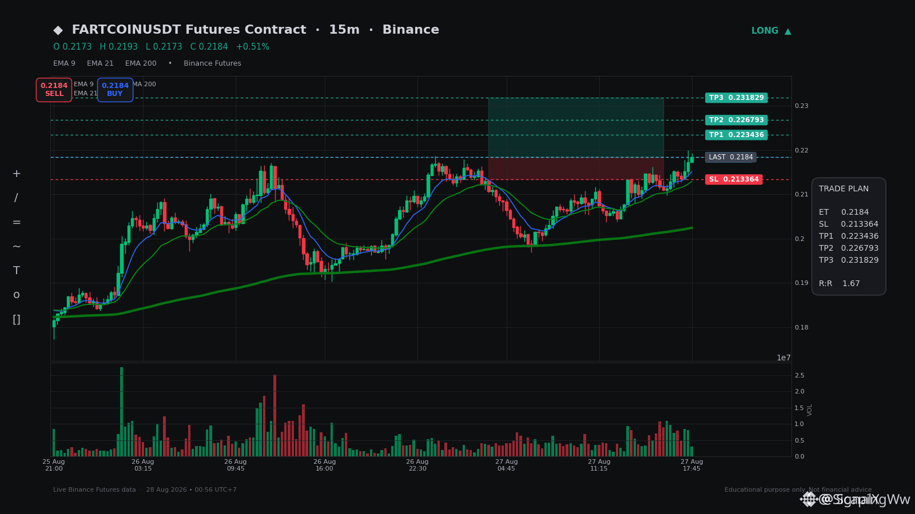This screenshot has height=514, width=915.
Task: Click the 0.19 price axis label
Action: pos(801,283)
